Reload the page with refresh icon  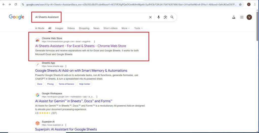click(16, 4)
